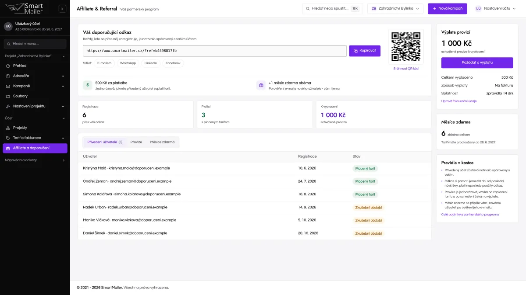The width and height of the screenshot is (526, 295).
Task: Share the link via Facebook
Action: tap(173, 63)
